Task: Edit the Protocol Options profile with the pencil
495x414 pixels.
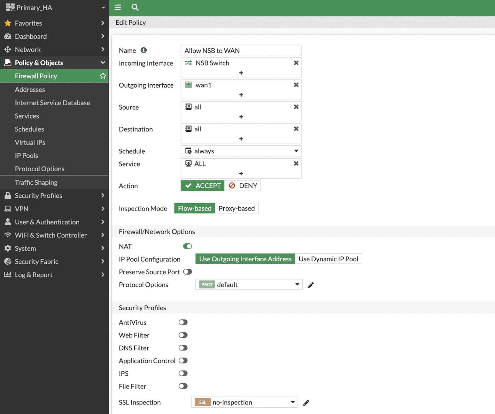Action: click(310, 285)
